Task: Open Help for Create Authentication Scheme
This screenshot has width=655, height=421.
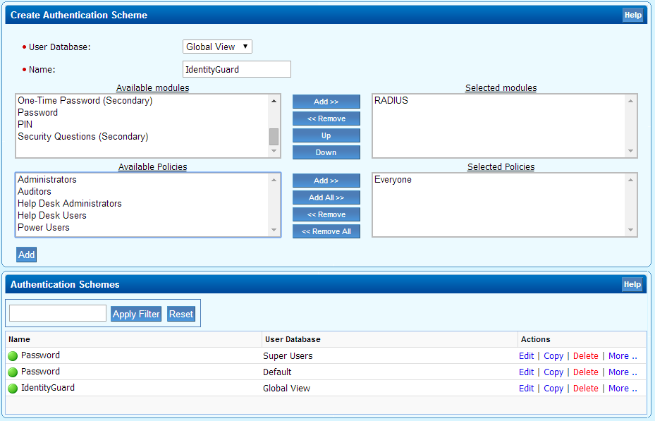Action: click(633, 15)
